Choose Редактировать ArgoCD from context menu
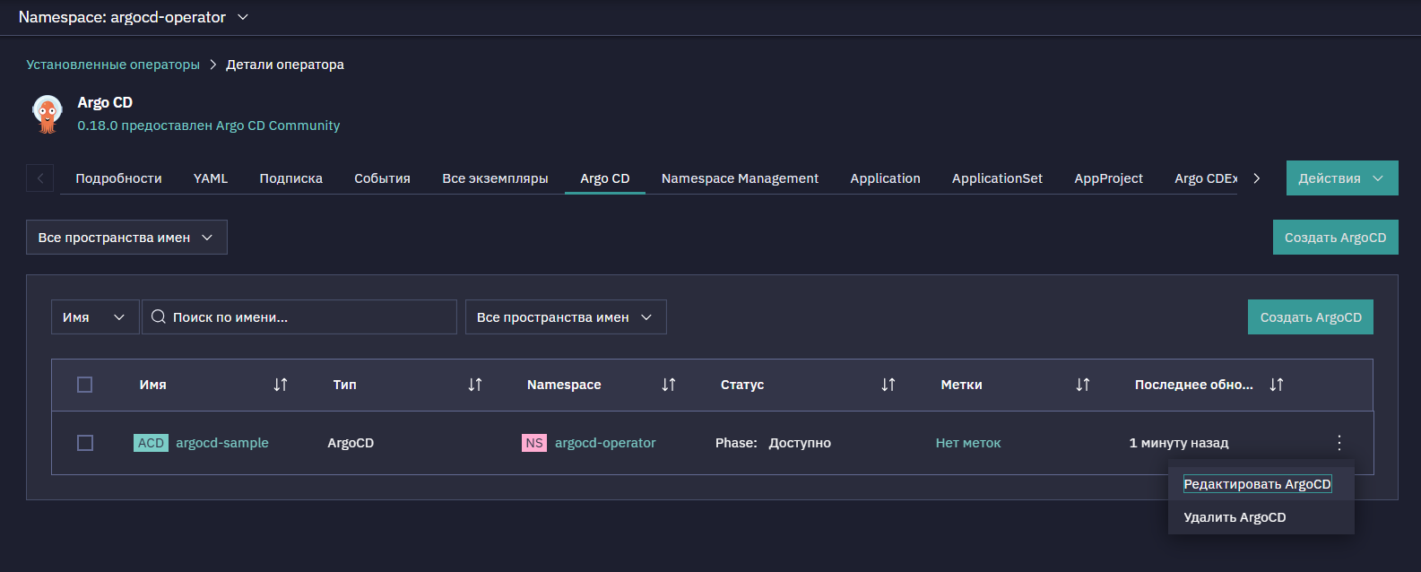 coord(1261,484)
